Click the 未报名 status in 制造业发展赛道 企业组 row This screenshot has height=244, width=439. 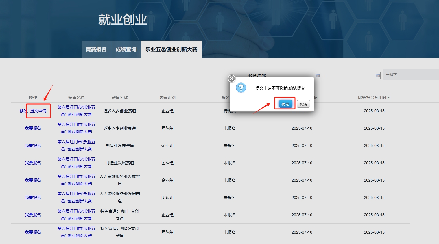(230, 146)
